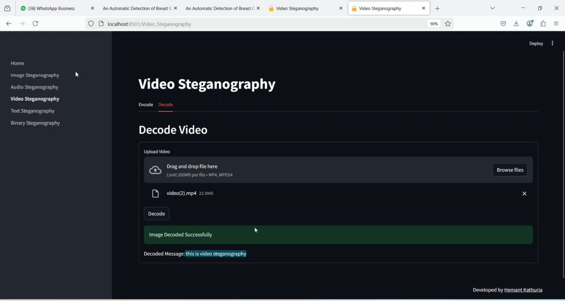Open the extensions puzzle icon

point(543,24)
